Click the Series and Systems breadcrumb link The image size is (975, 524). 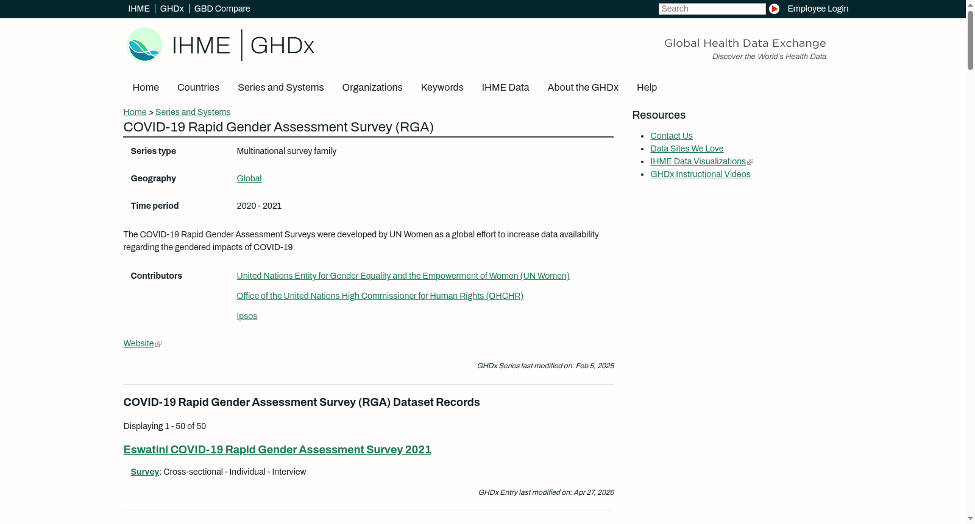click(193, 112)
